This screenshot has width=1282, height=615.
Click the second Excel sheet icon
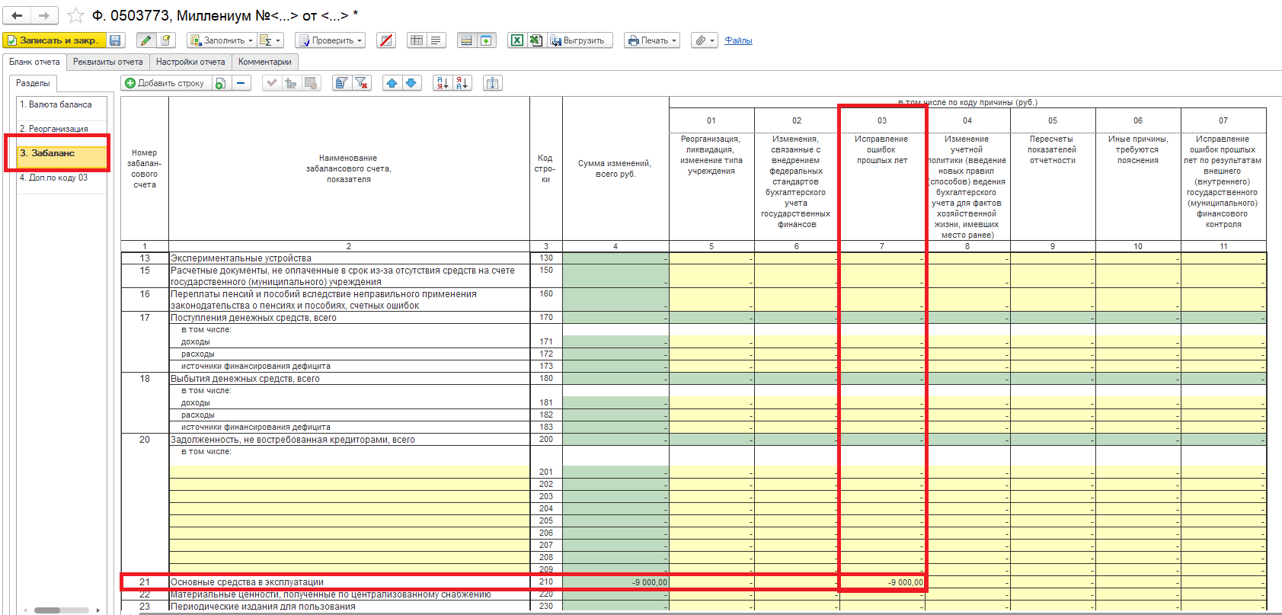coord(536,40)
